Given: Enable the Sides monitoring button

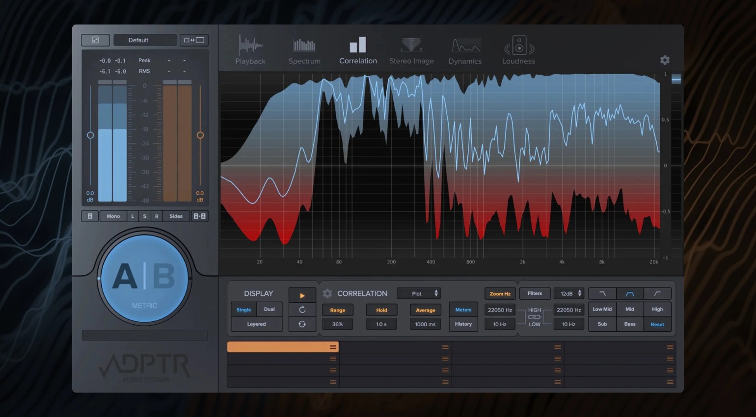Looking at the screenshot, I should coord(176,216).
